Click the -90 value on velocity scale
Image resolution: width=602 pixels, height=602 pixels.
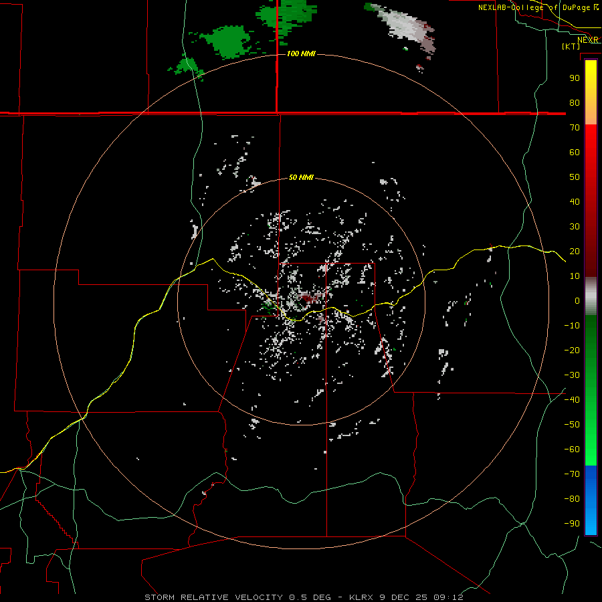pos(572,524)
